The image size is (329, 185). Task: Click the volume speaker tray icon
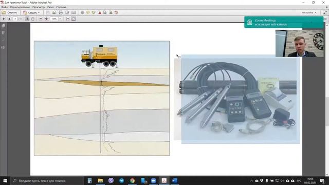tap(282, 180)
